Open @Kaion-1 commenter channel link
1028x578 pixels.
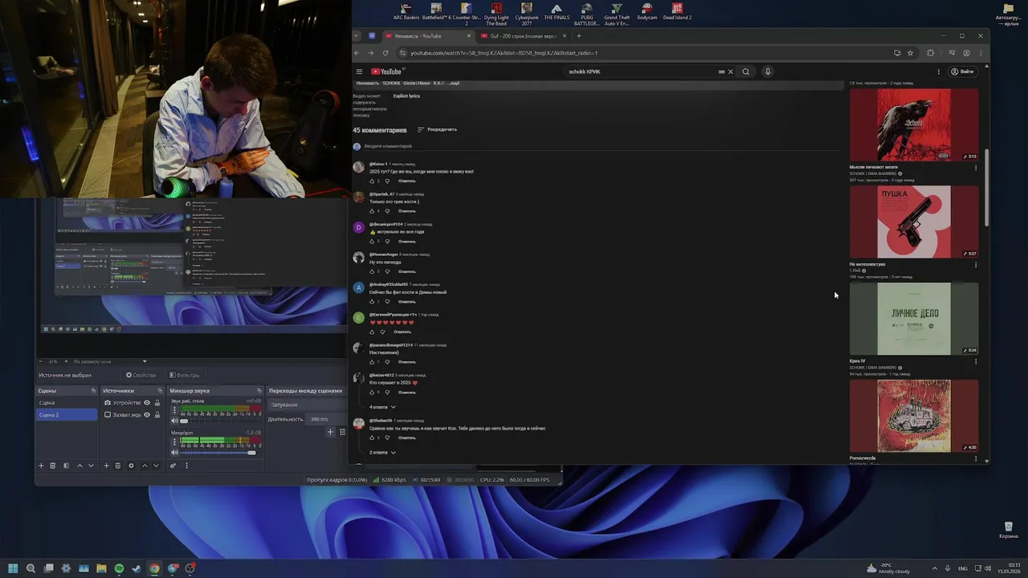pyautogui.click(x=378, y=164)
